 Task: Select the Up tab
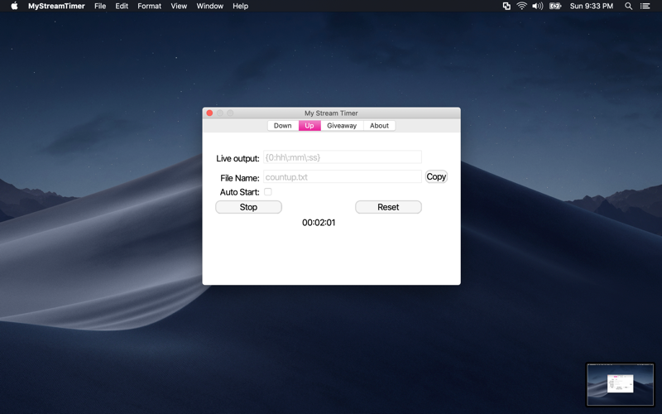pos(309,126)
